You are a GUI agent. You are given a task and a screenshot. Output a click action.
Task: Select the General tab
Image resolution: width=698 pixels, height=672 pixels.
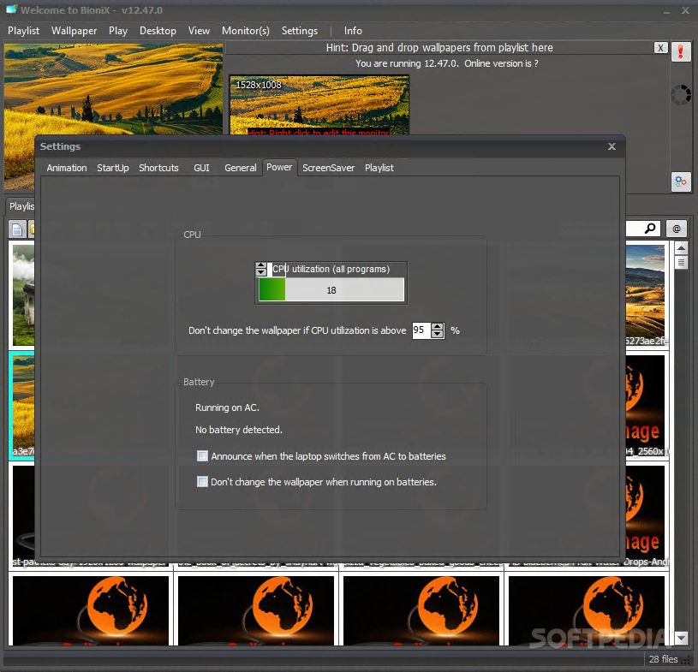coord(241,168)
